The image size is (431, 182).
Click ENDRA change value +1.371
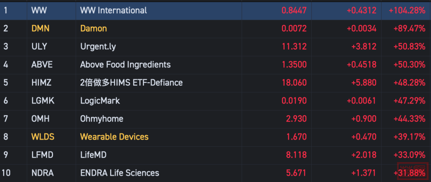(x=364, y=173)
